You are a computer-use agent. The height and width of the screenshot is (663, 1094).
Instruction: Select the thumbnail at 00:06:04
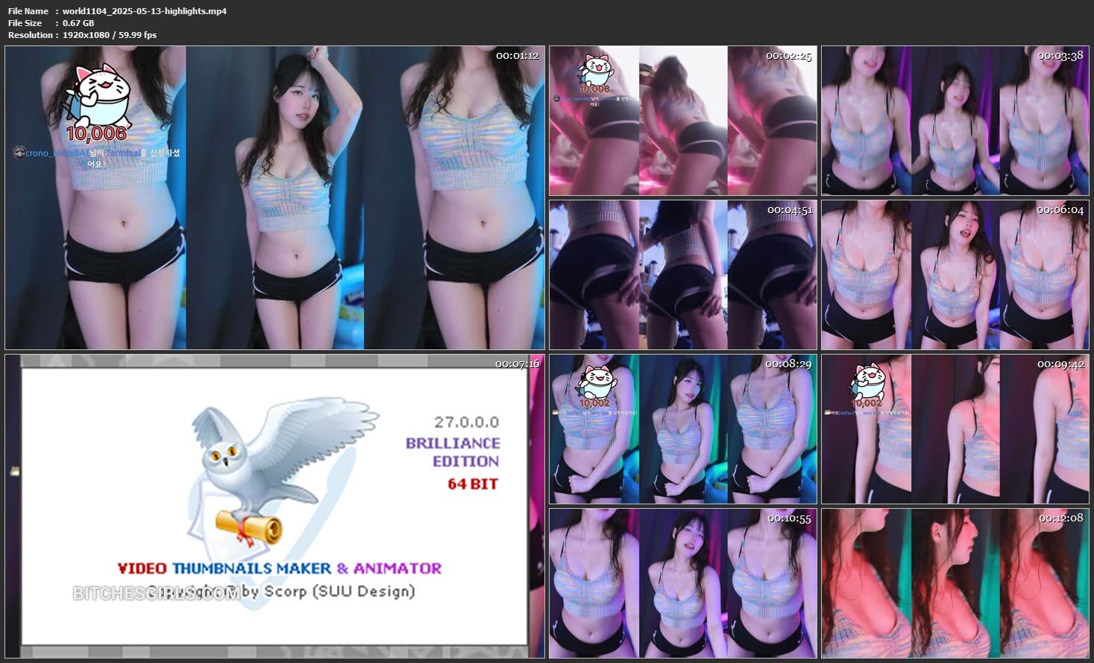[x=955, y=275]
